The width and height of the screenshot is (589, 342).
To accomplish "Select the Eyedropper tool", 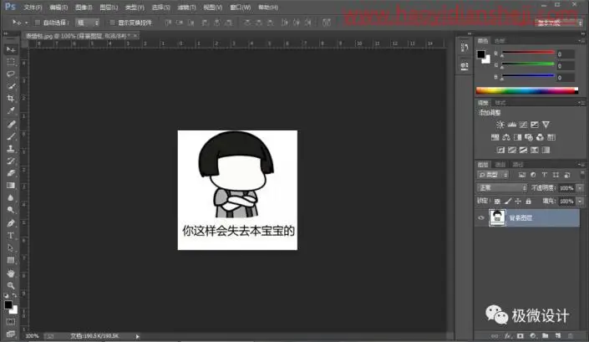I will click(x=11, y=111).
